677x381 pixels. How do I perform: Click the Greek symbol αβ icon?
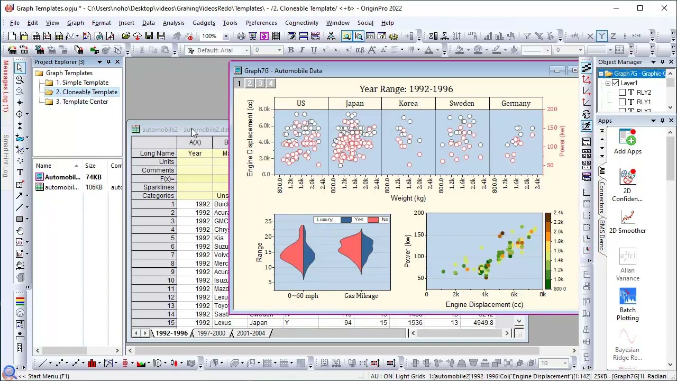click(x=360, y=50)
